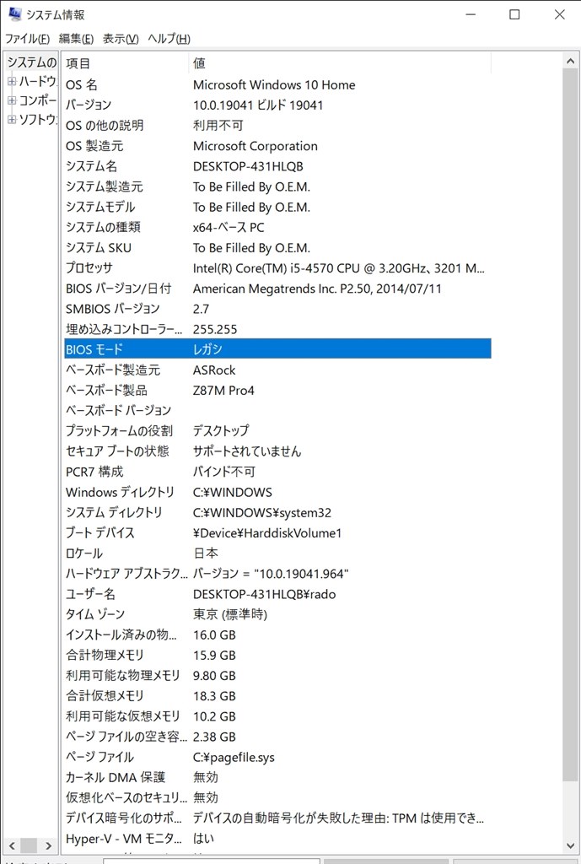This screenshot has height=864, width=581.
Task: Select the ハードウェア アブストラク... row
Action: (277, 574)
